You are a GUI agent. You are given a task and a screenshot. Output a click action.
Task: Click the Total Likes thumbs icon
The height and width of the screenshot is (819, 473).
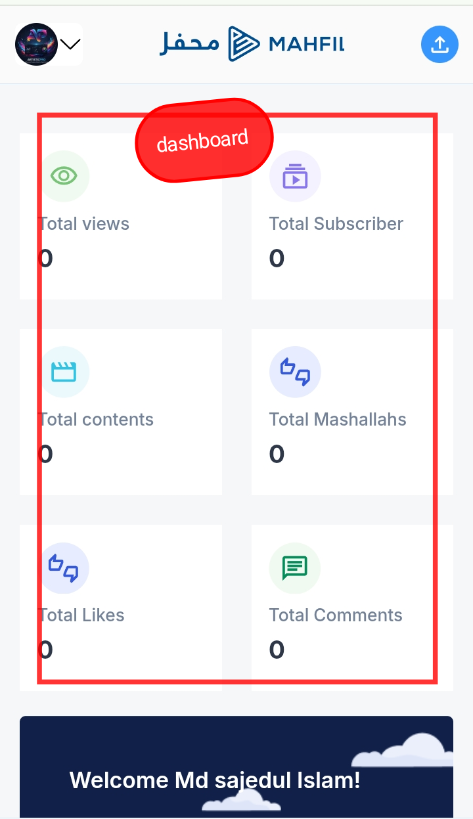coord(64,567)
